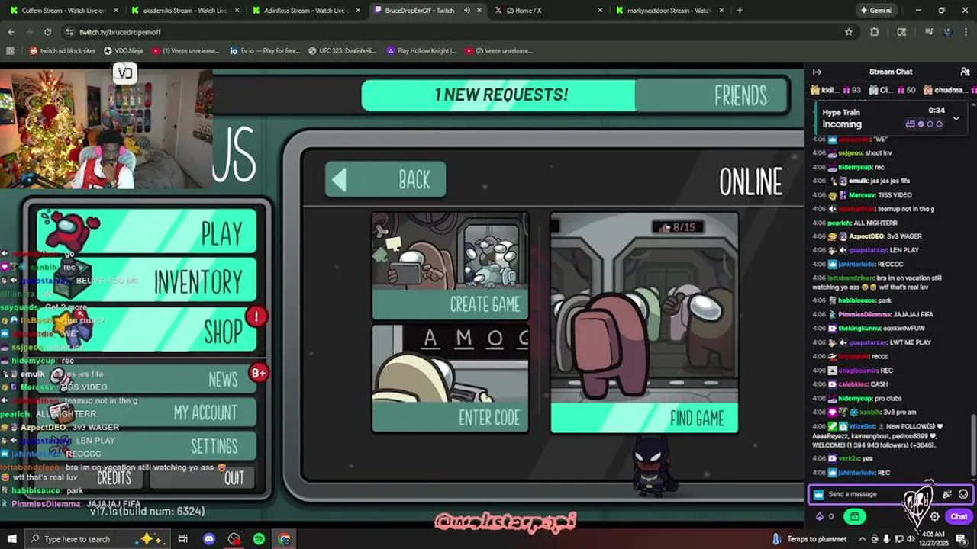
Task: Open the Play Hollow Knight bookmark
Action: (421, 50)
